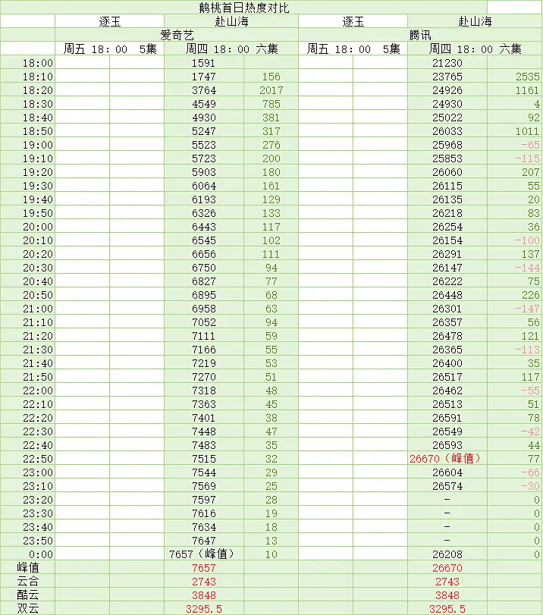The image size is (543, 615).
Task: Select the negative change -144
Action: coord(528,268)
